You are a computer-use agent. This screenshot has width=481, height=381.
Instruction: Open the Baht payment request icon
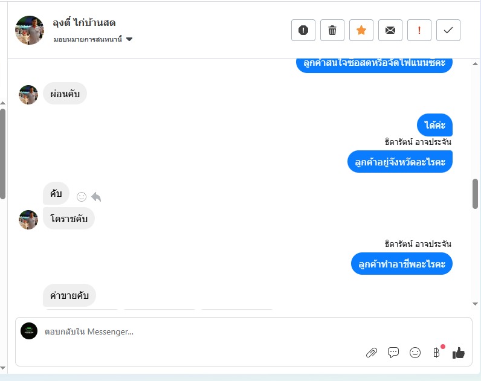click(436, 353)
